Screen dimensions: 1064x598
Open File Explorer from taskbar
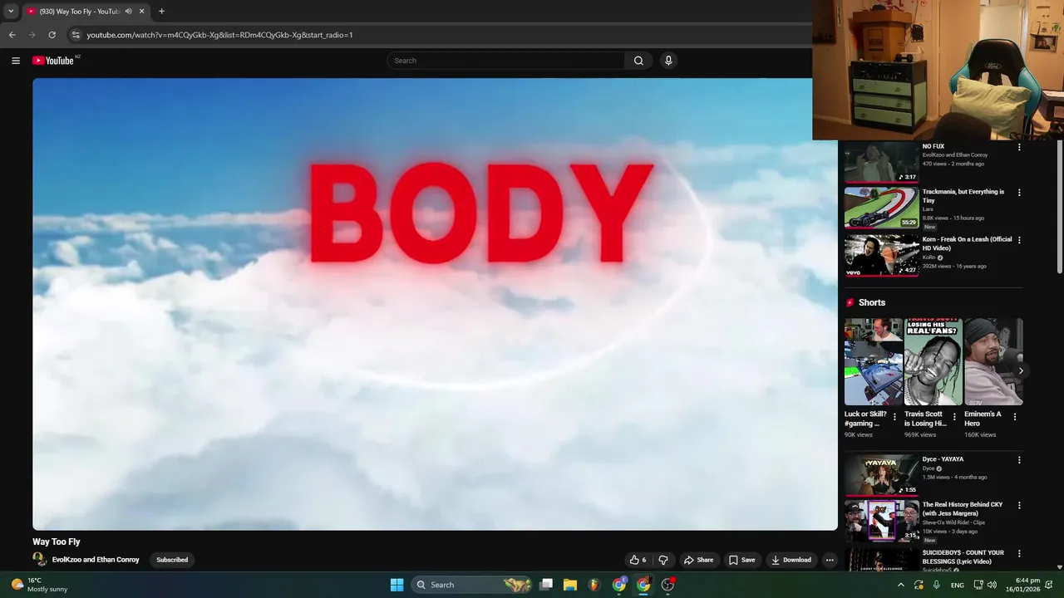tap(570, 585)
